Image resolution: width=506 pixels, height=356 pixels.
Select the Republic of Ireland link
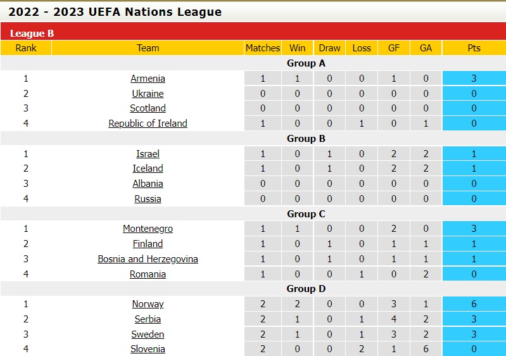point(148,124)
